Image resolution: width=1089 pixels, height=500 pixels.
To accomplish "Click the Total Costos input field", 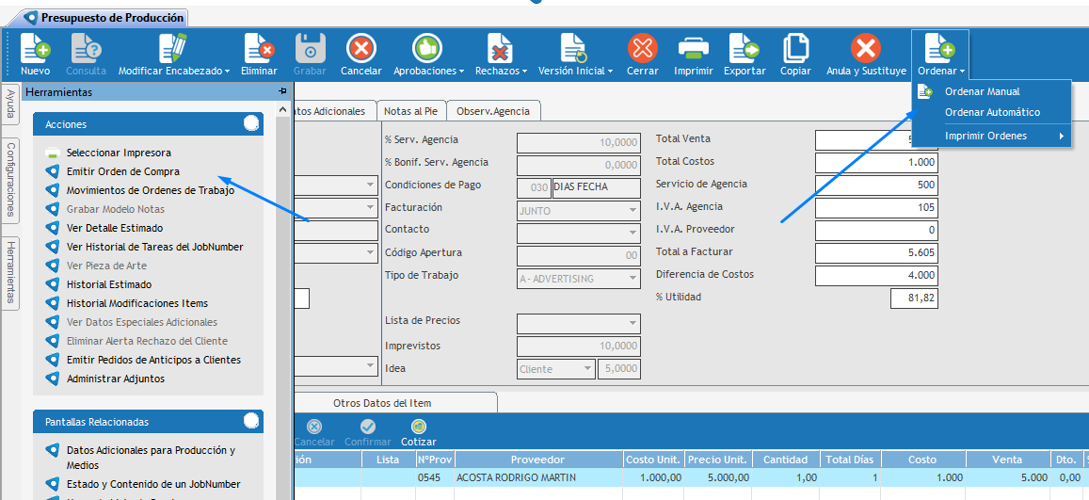I will point(875,163).
